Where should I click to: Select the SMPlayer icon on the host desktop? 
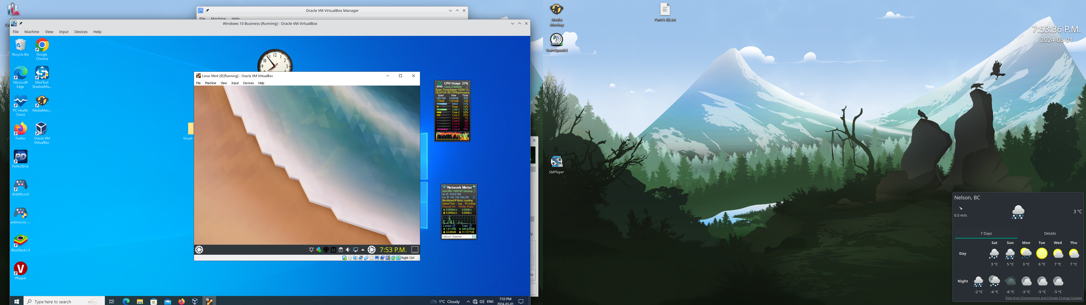click(557, 165)
